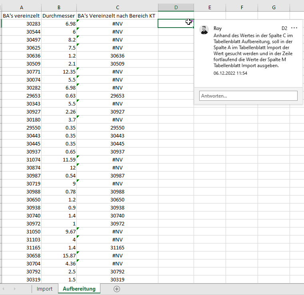This screenshot has height=295, width=304.
Task: Click the right sheet-tab scroll arrow
Action: [x=15, y=289]
